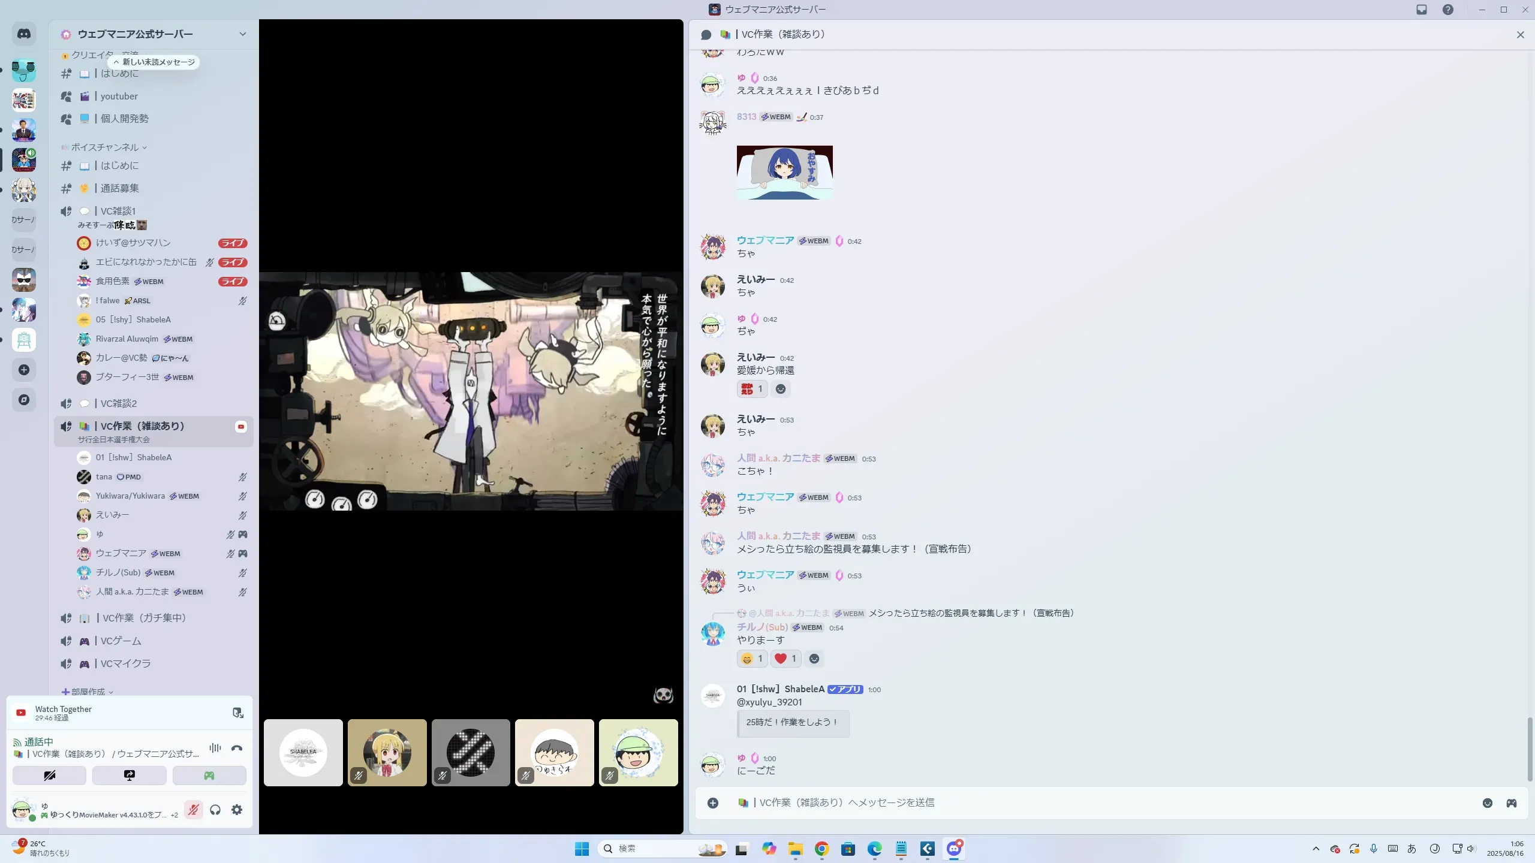The width and height of the screenshot is (1535, 863).
Task: Click the Explore servers compass icon
Action: point(24,400)
